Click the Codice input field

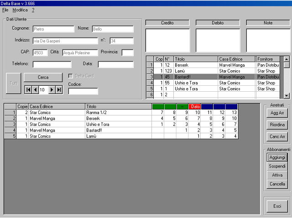83,91
